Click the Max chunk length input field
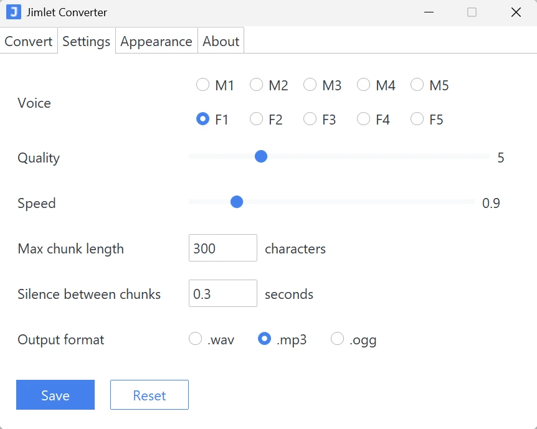537x429 pixels. click(222, 248)
